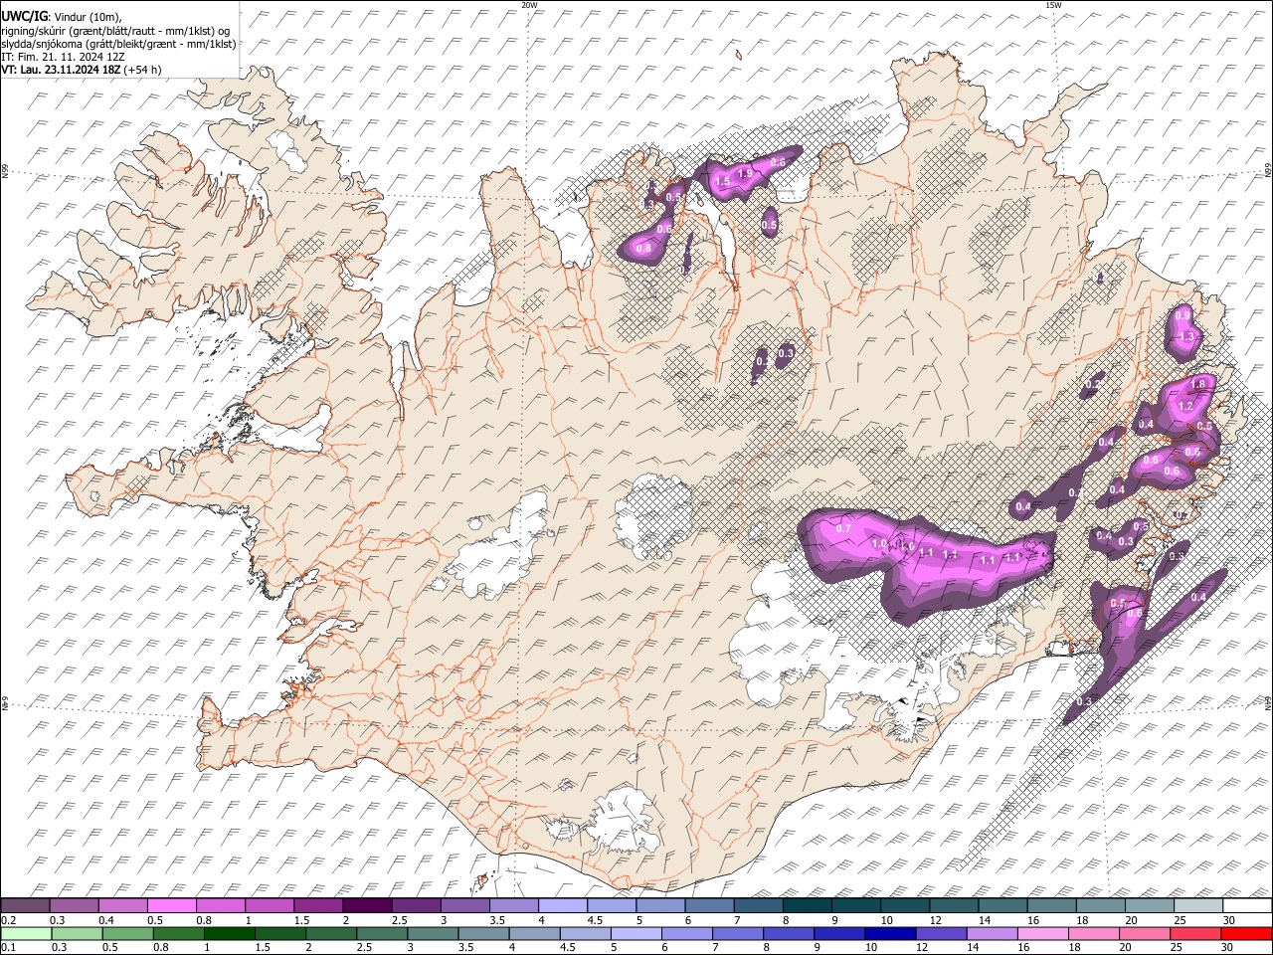
Task: Pick the white 30 swatch in the snow legend
Action: (x=1246, y=905)
